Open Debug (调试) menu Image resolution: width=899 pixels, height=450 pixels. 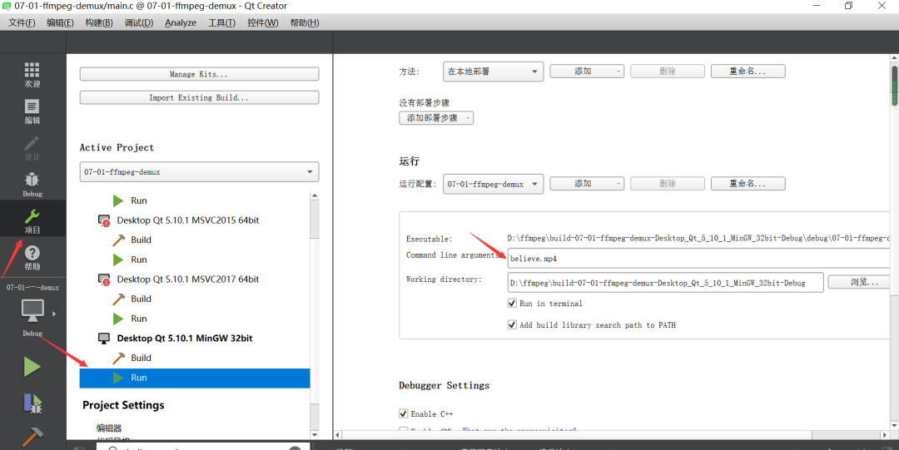point(139,22)
